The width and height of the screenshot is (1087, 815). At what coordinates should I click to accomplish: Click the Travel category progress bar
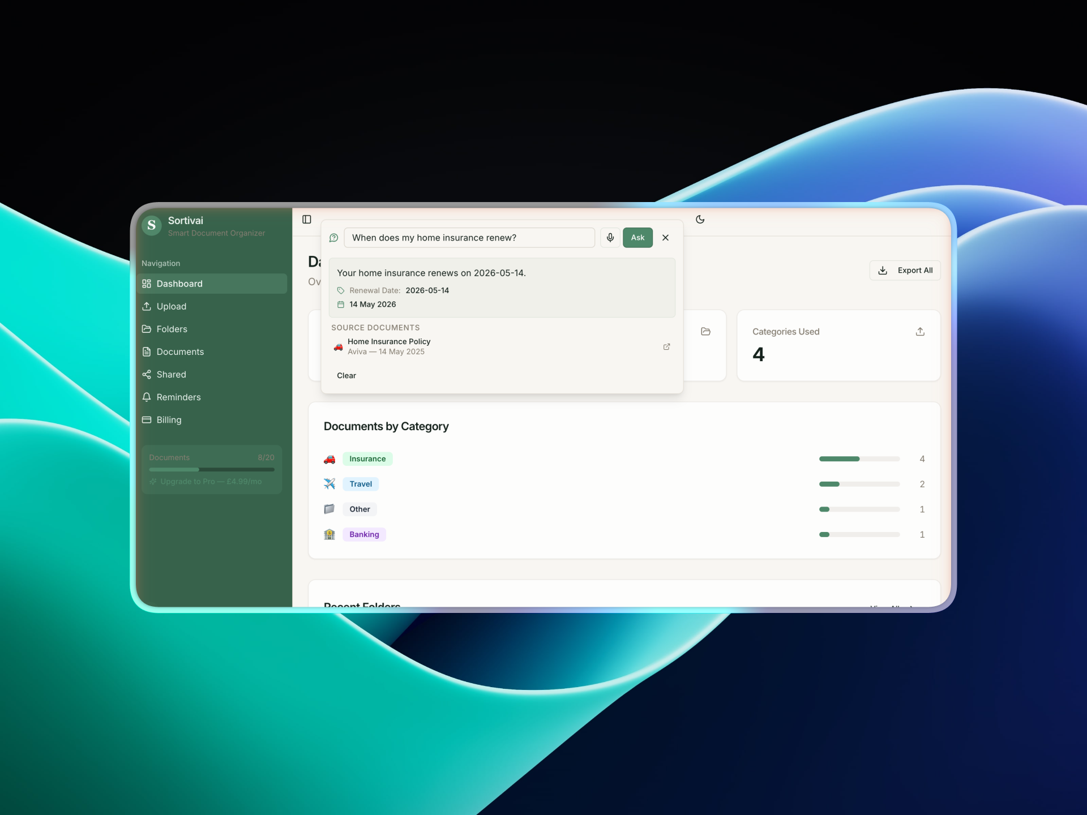(859, 484)
